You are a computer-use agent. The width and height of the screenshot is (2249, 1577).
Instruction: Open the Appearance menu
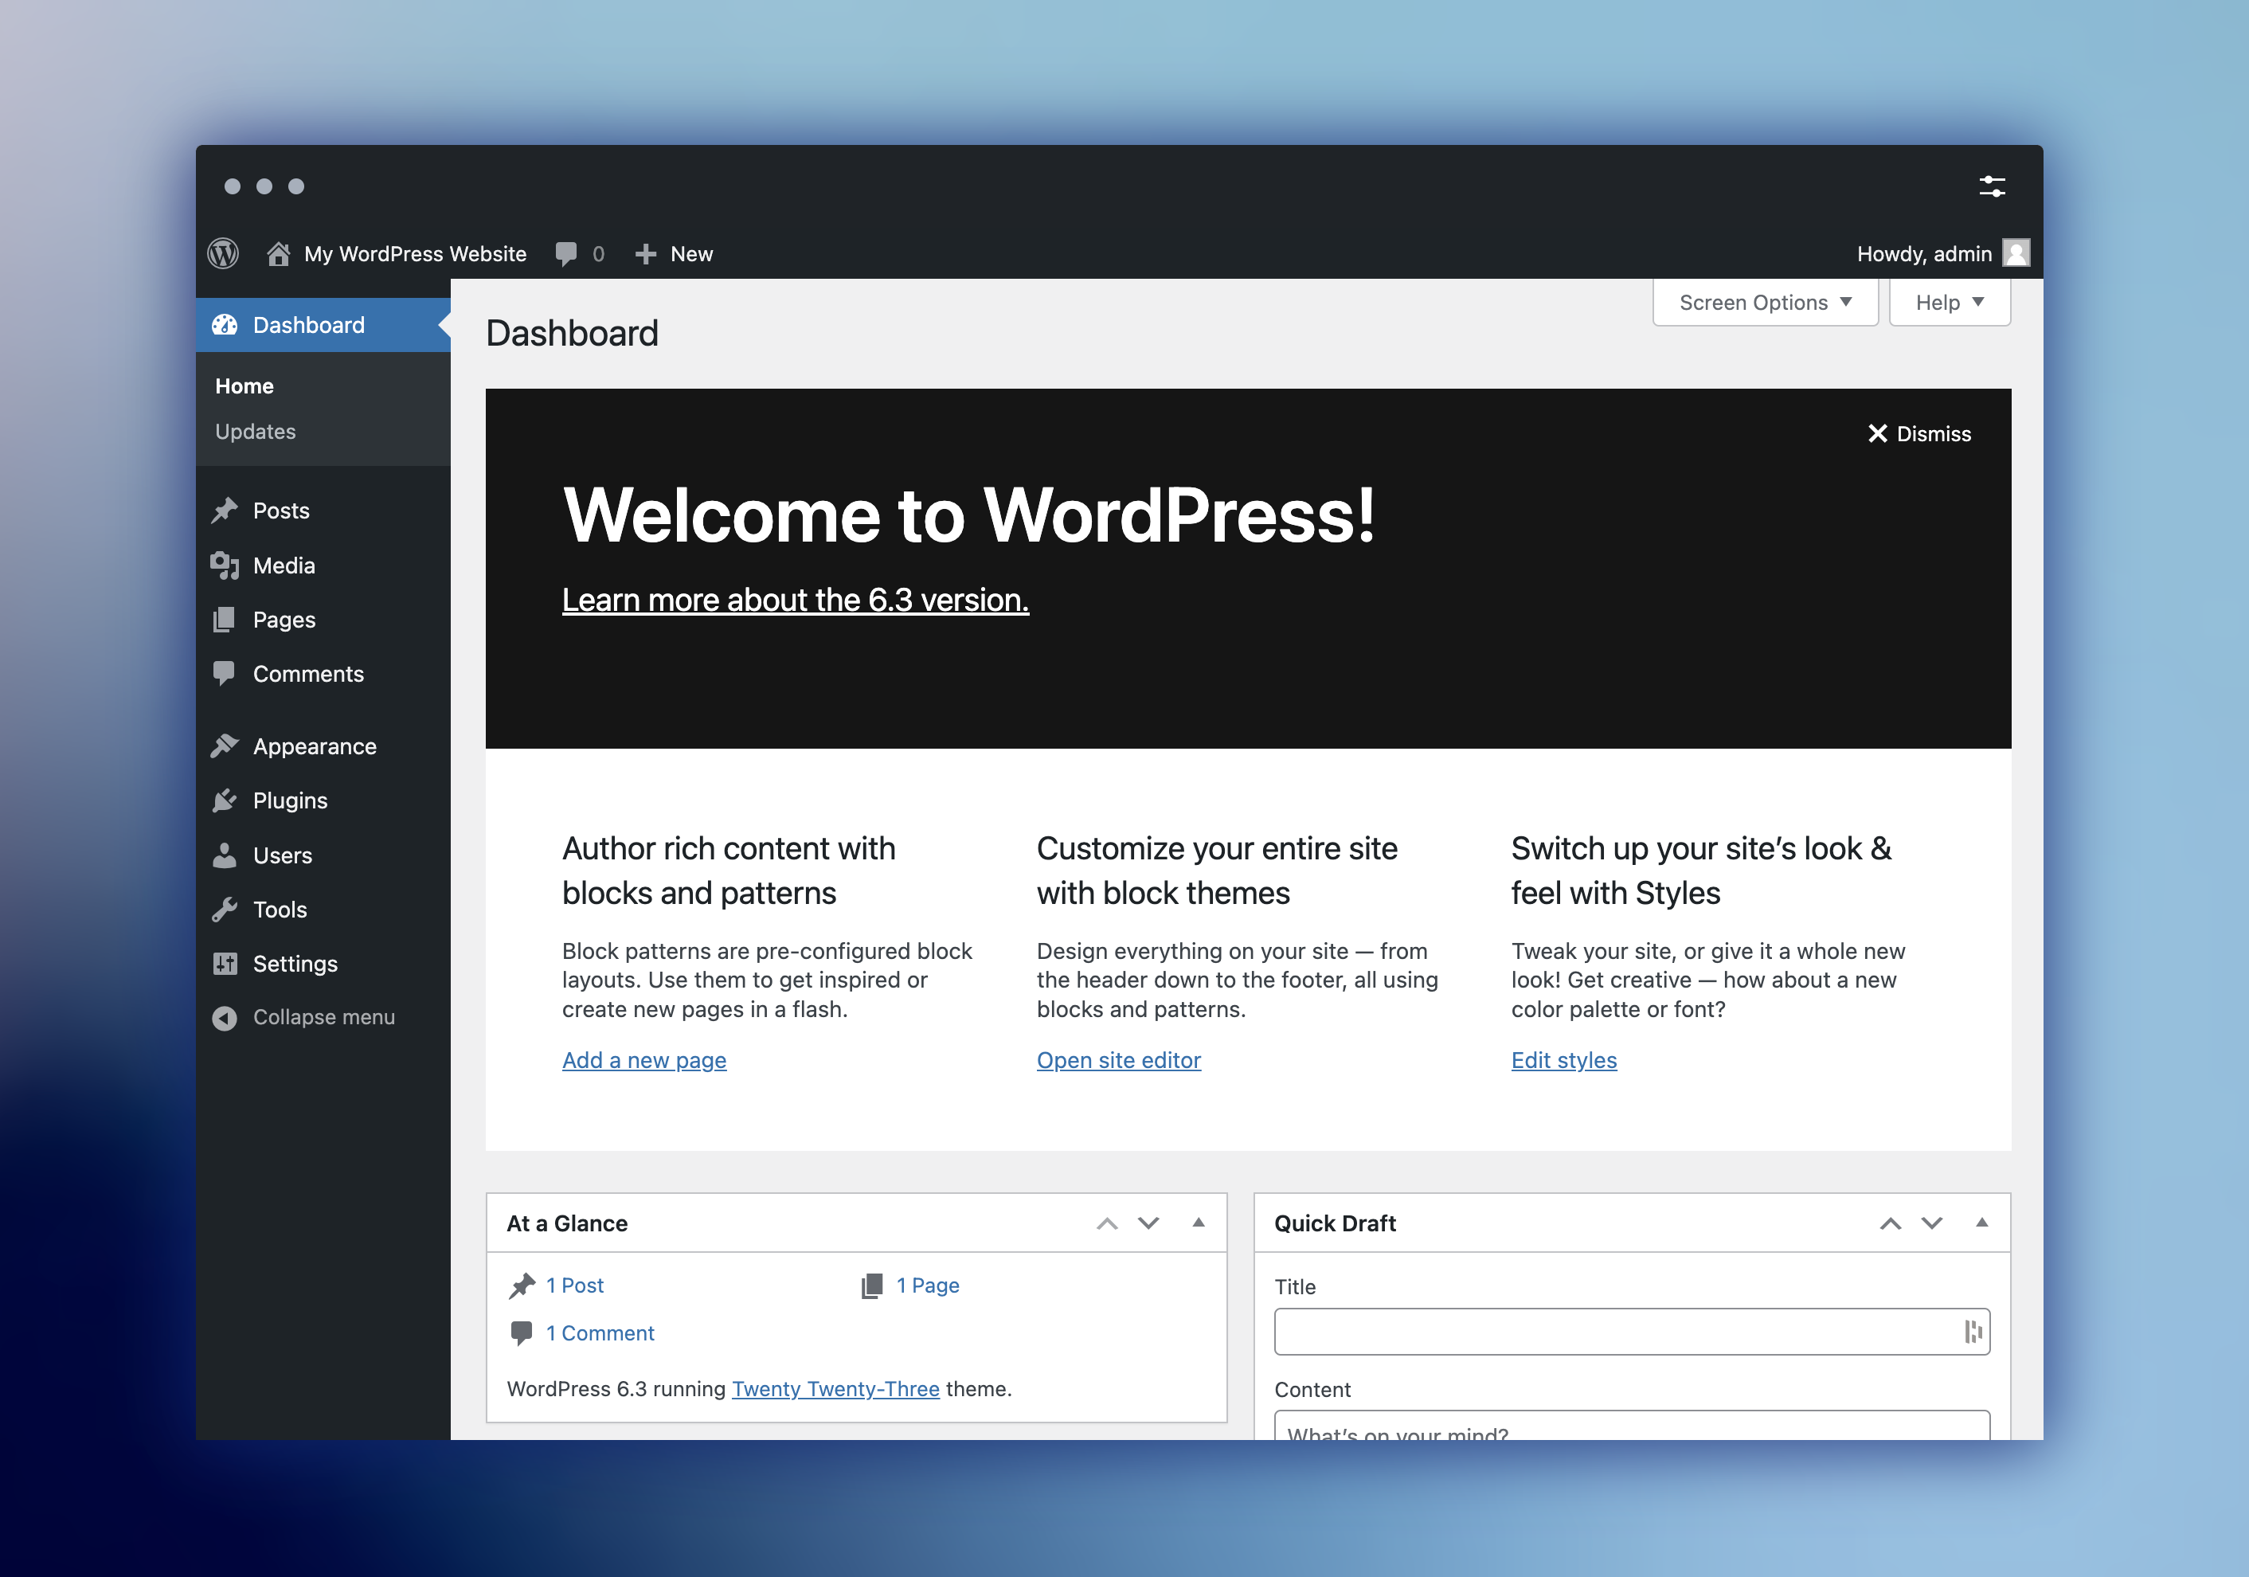point(314,746)
